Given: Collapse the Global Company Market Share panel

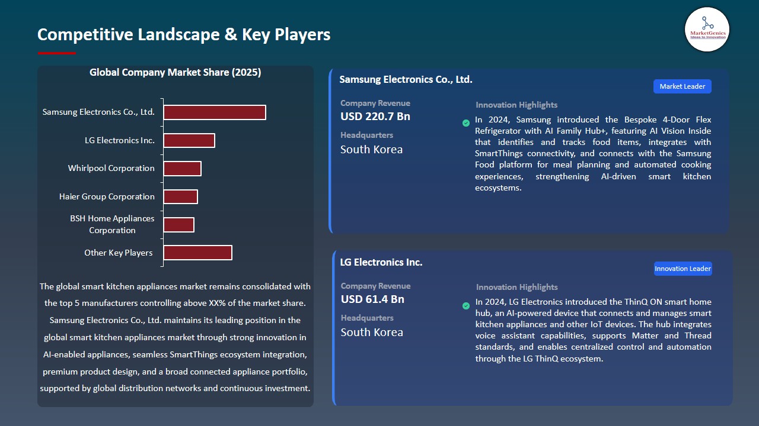Looking at the screenshot, I should click(176, 72).
